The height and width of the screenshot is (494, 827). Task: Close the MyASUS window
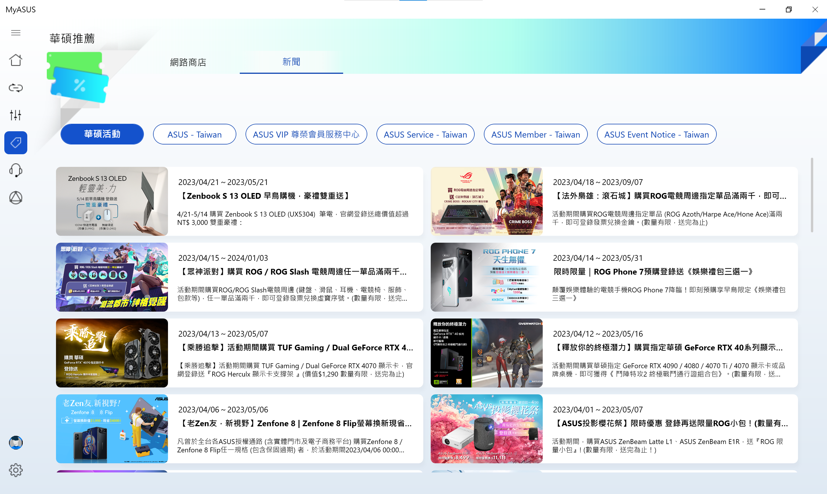pyautogui.click(x=815, y=9)
